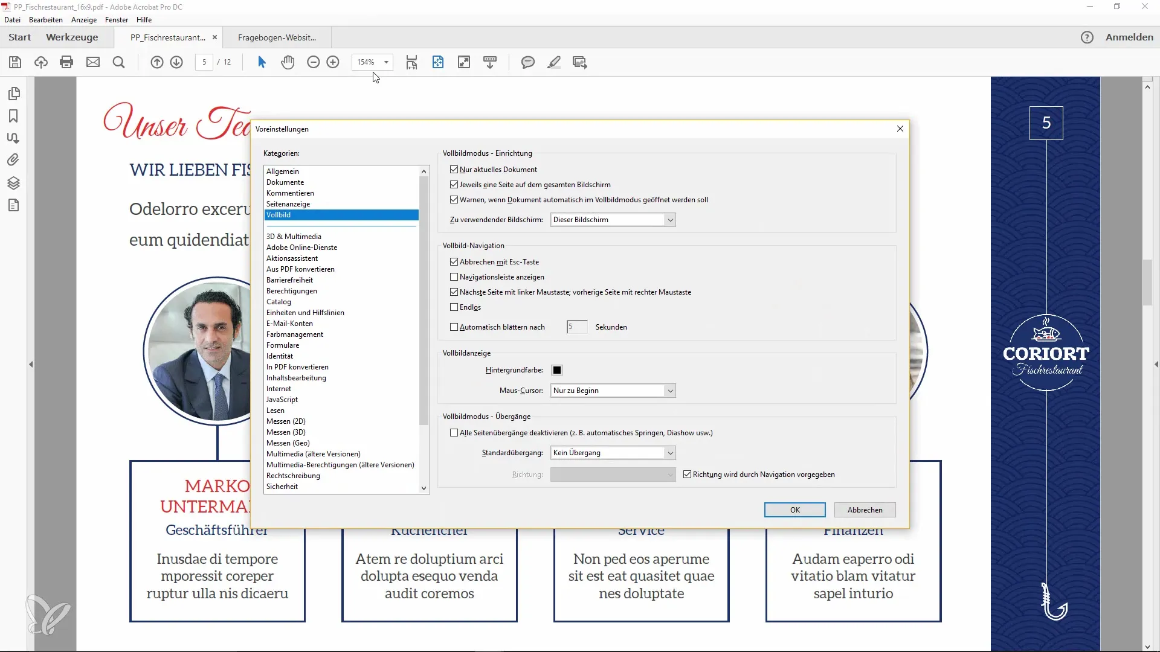Open the Hilfe menu
Viewport: 1160px width, 652px height.
(x=144, y=20)
